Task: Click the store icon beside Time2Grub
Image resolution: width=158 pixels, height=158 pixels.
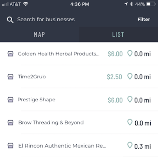Action: 10,77
